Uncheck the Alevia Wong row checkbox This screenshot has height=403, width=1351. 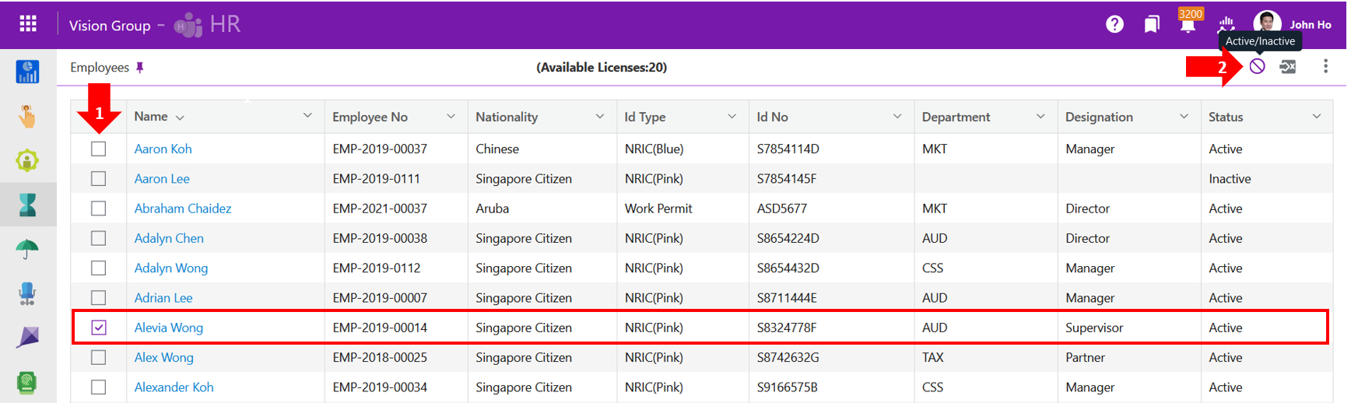pos(99,328)
